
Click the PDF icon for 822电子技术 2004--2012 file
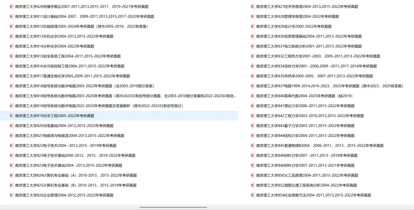pyautogui.click(x=11, y=145)
